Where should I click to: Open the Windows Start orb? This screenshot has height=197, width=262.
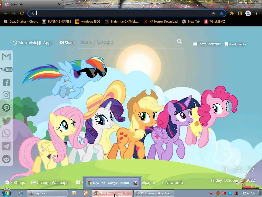(x=7, y=193)
